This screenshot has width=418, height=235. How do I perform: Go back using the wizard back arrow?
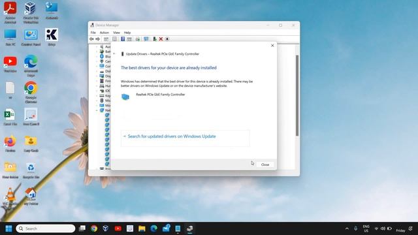[x=114, y=54]
